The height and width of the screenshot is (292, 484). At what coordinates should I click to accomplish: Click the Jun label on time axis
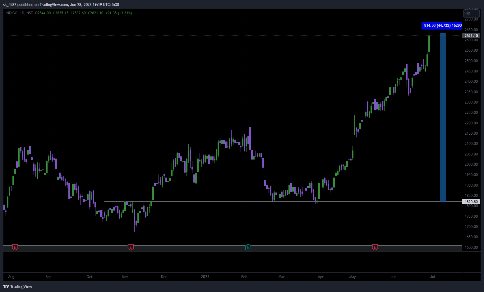(x=394, y=277)
